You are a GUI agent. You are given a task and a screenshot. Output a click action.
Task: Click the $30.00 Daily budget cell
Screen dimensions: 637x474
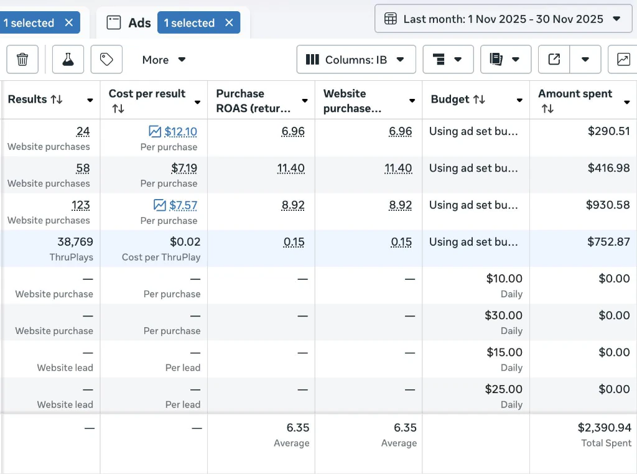pos(476,322)
